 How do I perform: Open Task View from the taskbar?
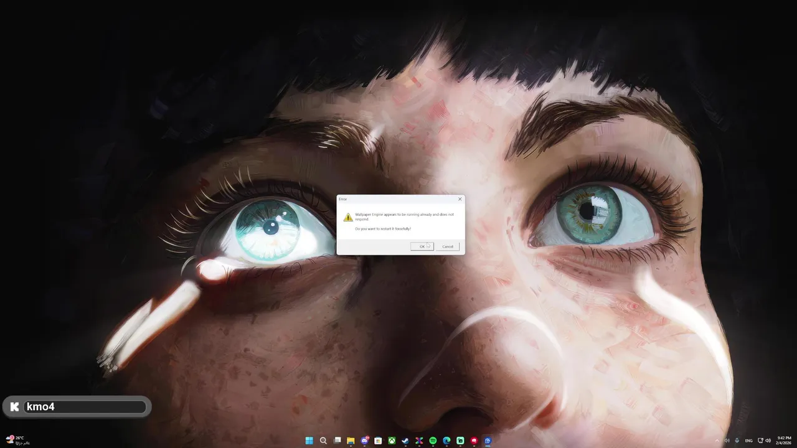click(337, 441)
